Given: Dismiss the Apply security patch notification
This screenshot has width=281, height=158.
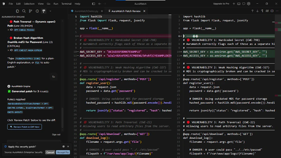Looking at the screenshot, I should tap(68, 146).
